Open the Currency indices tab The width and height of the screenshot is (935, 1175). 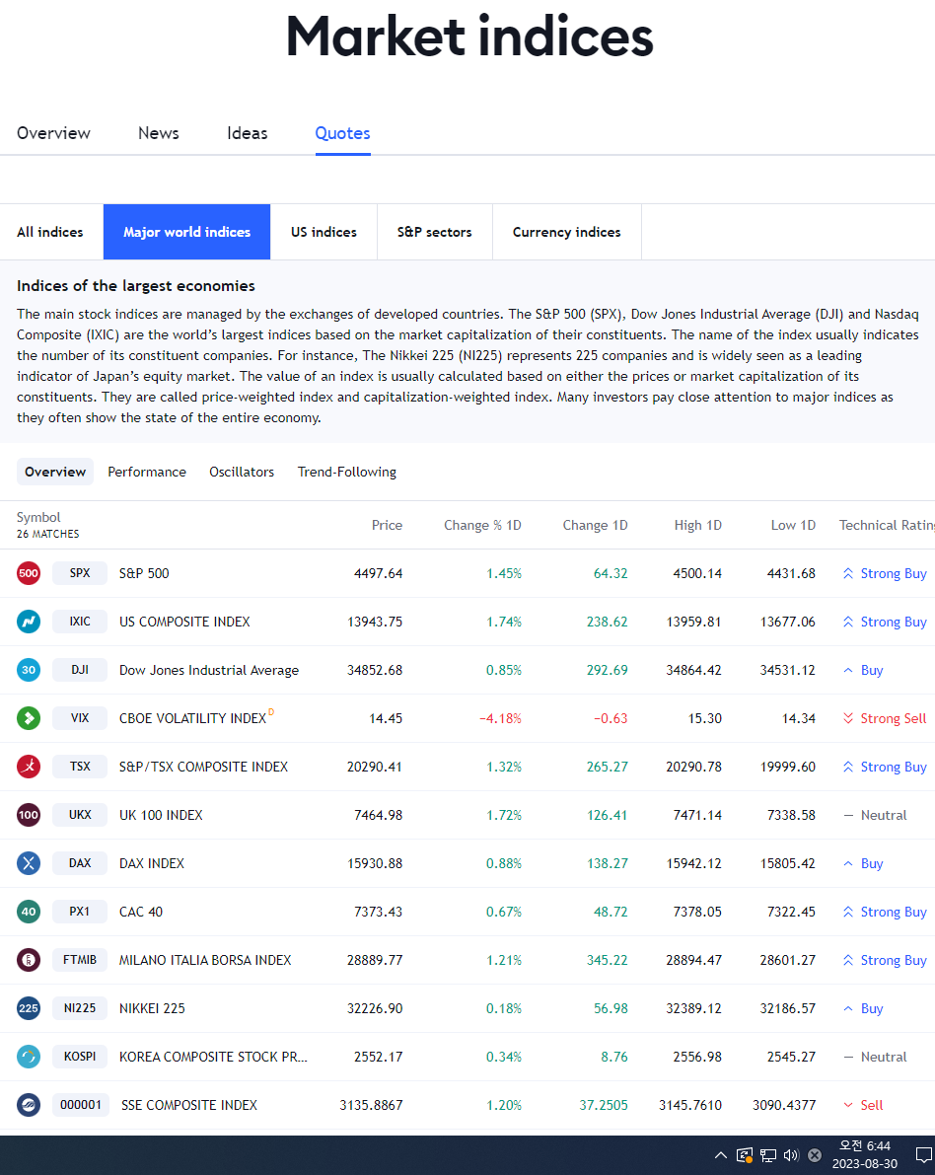coord(566,232)
